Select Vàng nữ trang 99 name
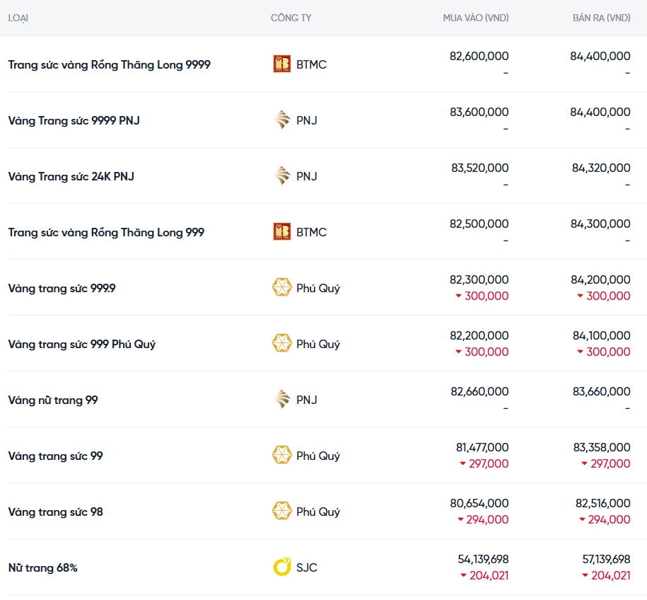Viewport: 647px width, 600px height. (x=53, y=400)
